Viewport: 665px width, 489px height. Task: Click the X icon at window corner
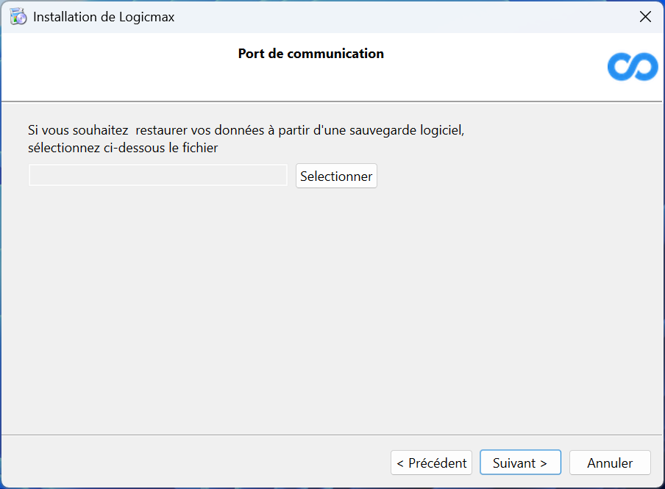pyautogui.click(x=645, y=16)
